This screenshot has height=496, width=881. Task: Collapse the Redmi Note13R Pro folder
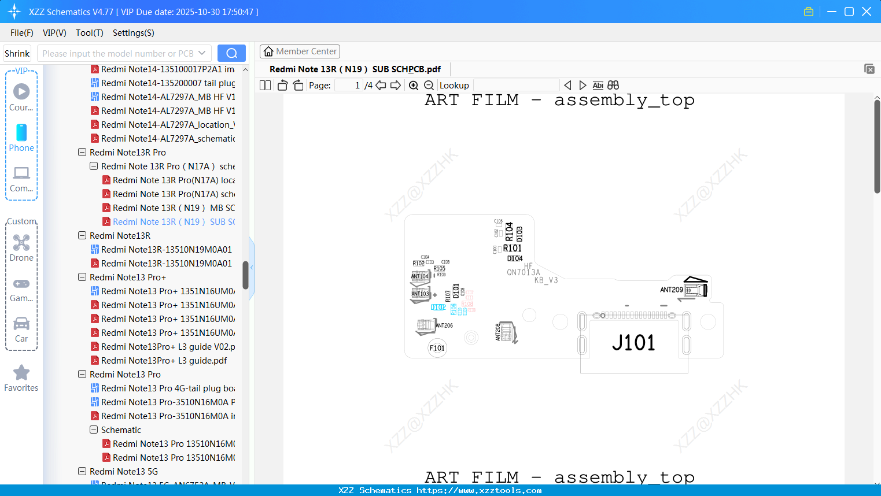click(82, 153)
